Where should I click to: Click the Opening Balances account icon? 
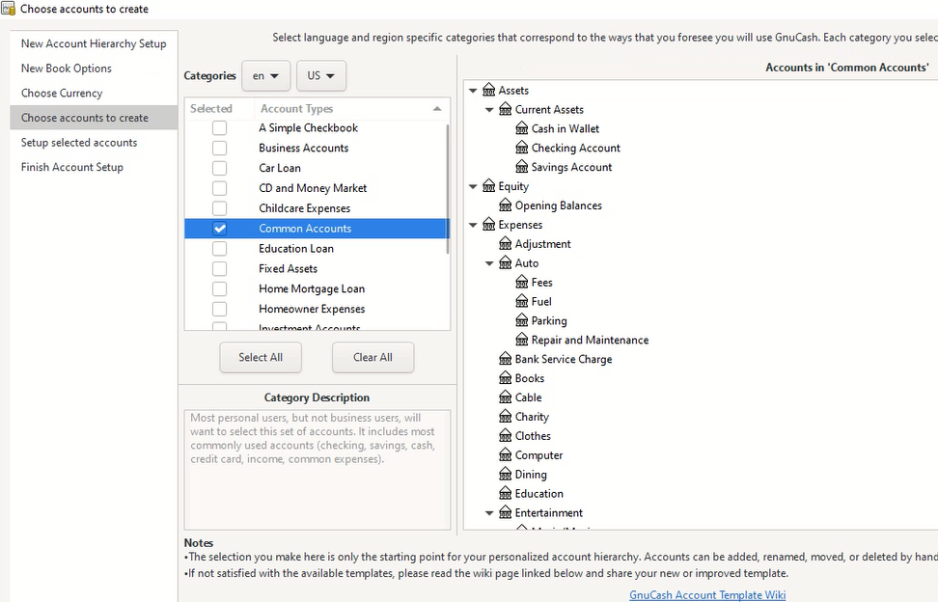click(x=506, y=205)
